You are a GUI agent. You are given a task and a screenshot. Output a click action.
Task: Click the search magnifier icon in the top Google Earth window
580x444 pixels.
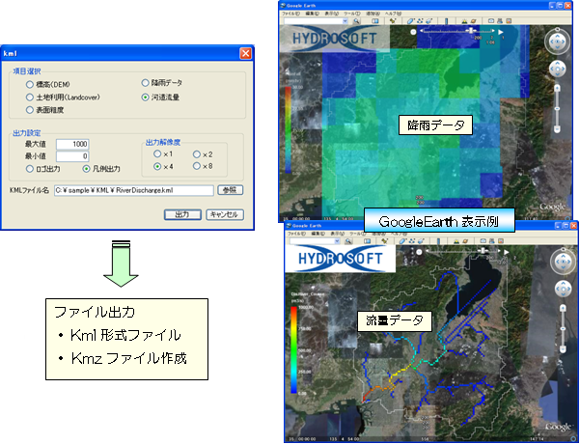point(357,20)
